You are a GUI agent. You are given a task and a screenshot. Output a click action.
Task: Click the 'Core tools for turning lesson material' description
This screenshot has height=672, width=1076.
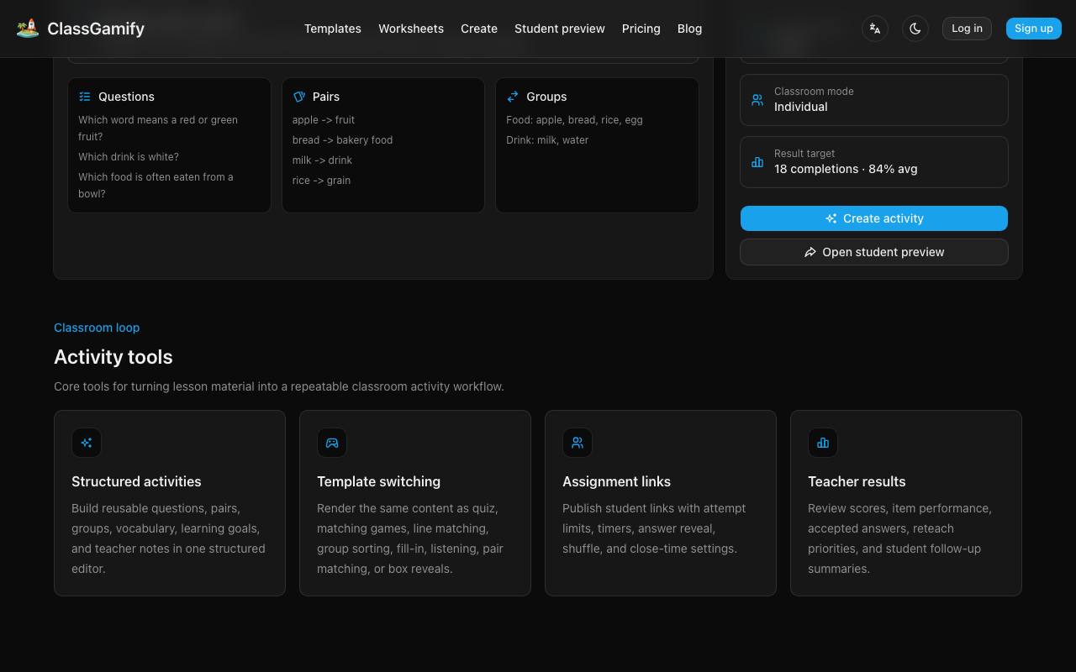279,386
